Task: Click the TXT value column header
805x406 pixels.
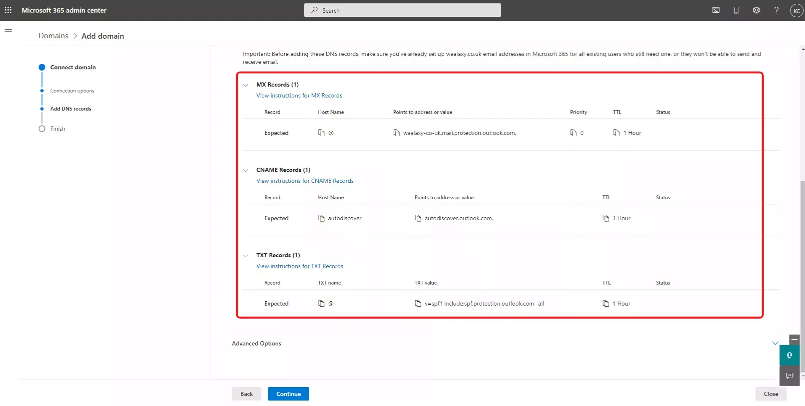Action: coord(425,283)
